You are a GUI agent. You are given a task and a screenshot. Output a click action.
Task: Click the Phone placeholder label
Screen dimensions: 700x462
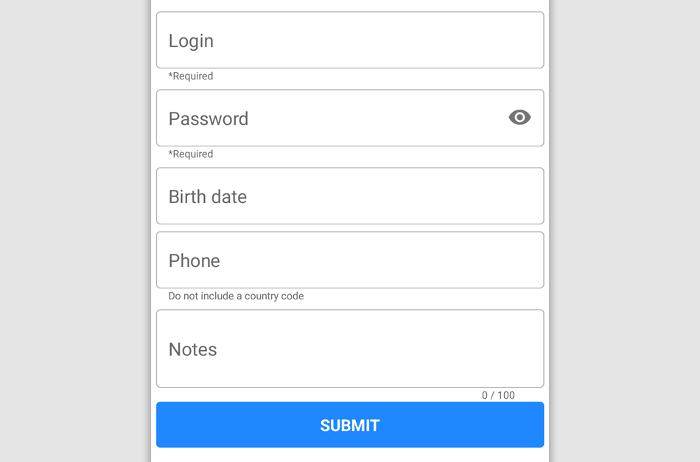pyautogui.click(x=194, y=260)
